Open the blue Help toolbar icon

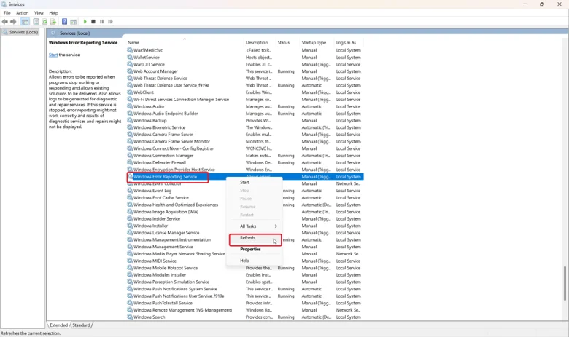64,22
